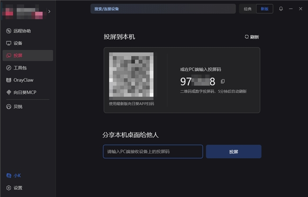Click the 贝锐 logo icon
Screen dimensions: 308x197
pos(9,107)
